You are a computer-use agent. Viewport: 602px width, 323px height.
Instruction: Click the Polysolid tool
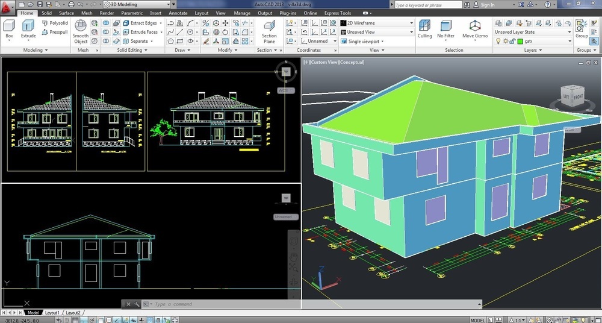pyautogui.click(x=55, y=23)
